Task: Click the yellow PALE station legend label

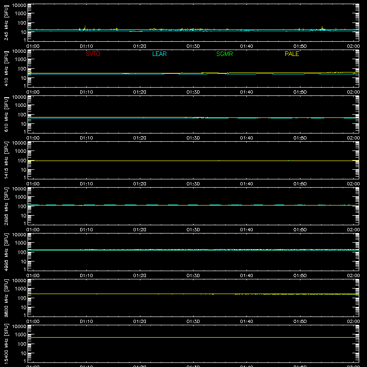Action: pos(292,54)
